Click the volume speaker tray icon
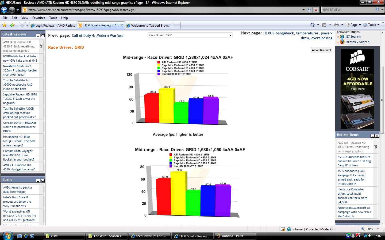 [370, 236]
